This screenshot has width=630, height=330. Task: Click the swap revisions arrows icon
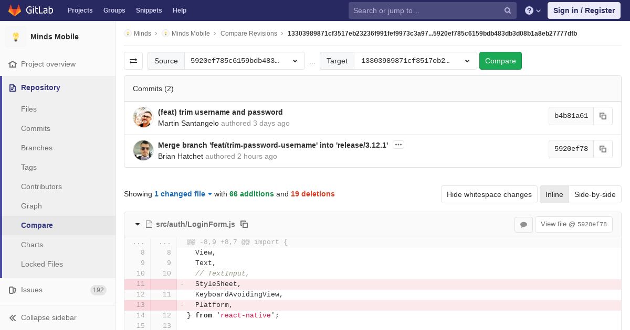(x=133, y=61)
